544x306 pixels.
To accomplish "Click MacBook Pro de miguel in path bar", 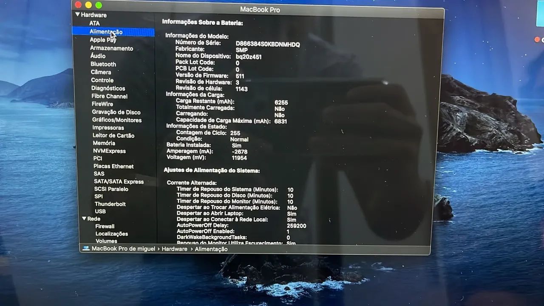I will click(x=123, y=249).
